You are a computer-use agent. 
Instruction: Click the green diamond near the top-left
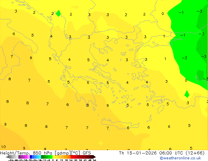(x=58, y=13)
